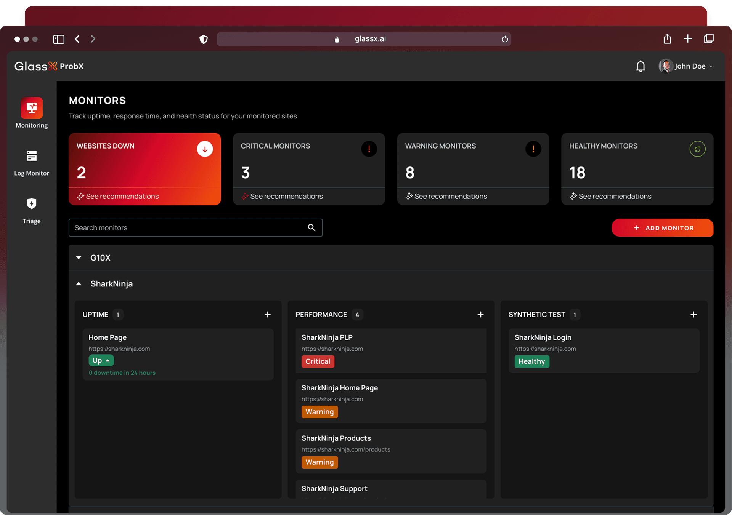This screenshot has height=515, width=732.
Task: Click the notification bell icon
Action: pyautogui.click(x=640, y=66)
